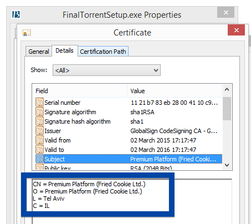Open the Certification Path tab

point(103,52)
